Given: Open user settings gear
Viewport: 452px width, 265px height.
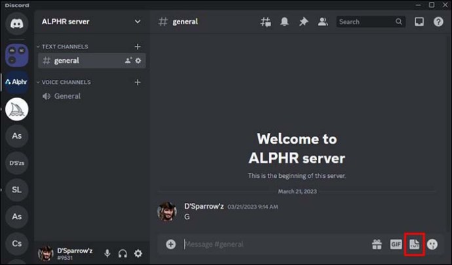Looking at the screenshot, I should tap(138, 253).
